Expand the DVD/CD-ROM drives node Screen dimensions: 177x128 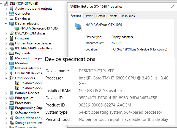tap(6, 34)
